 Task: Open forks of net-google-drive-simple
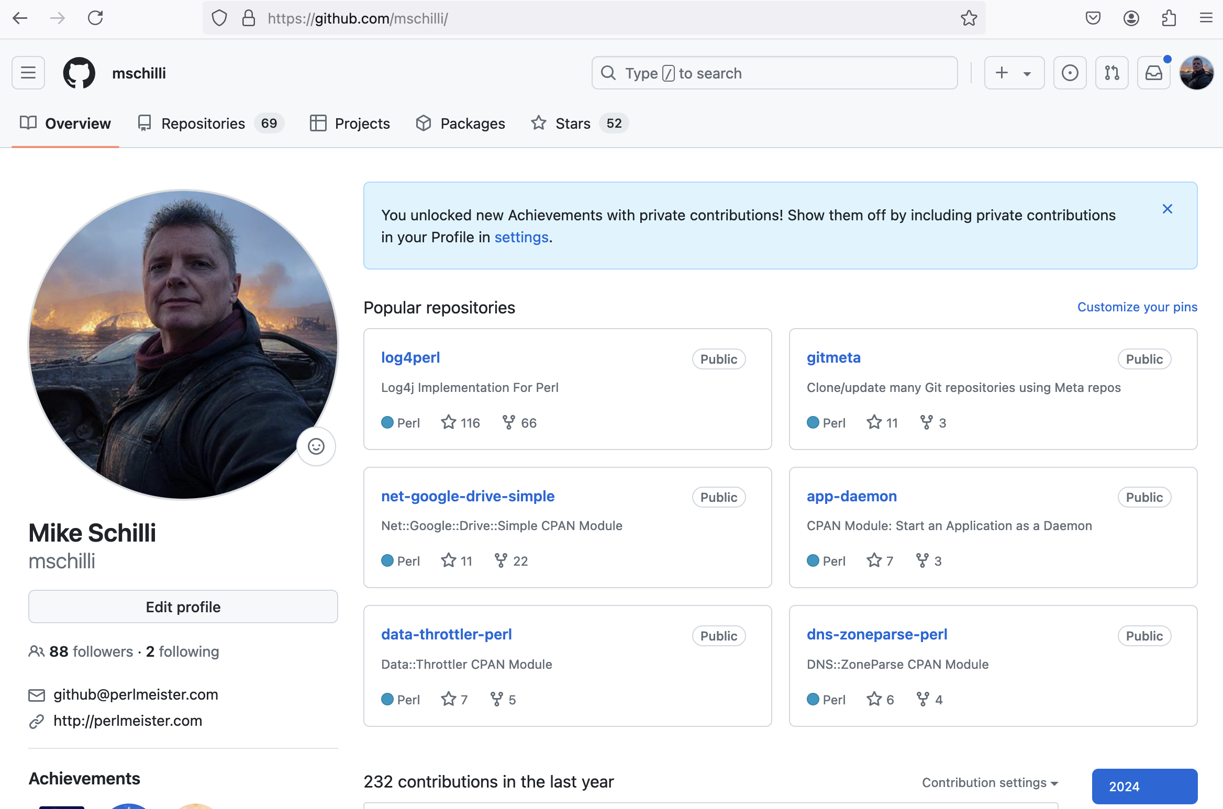click(x=511, y=560)
